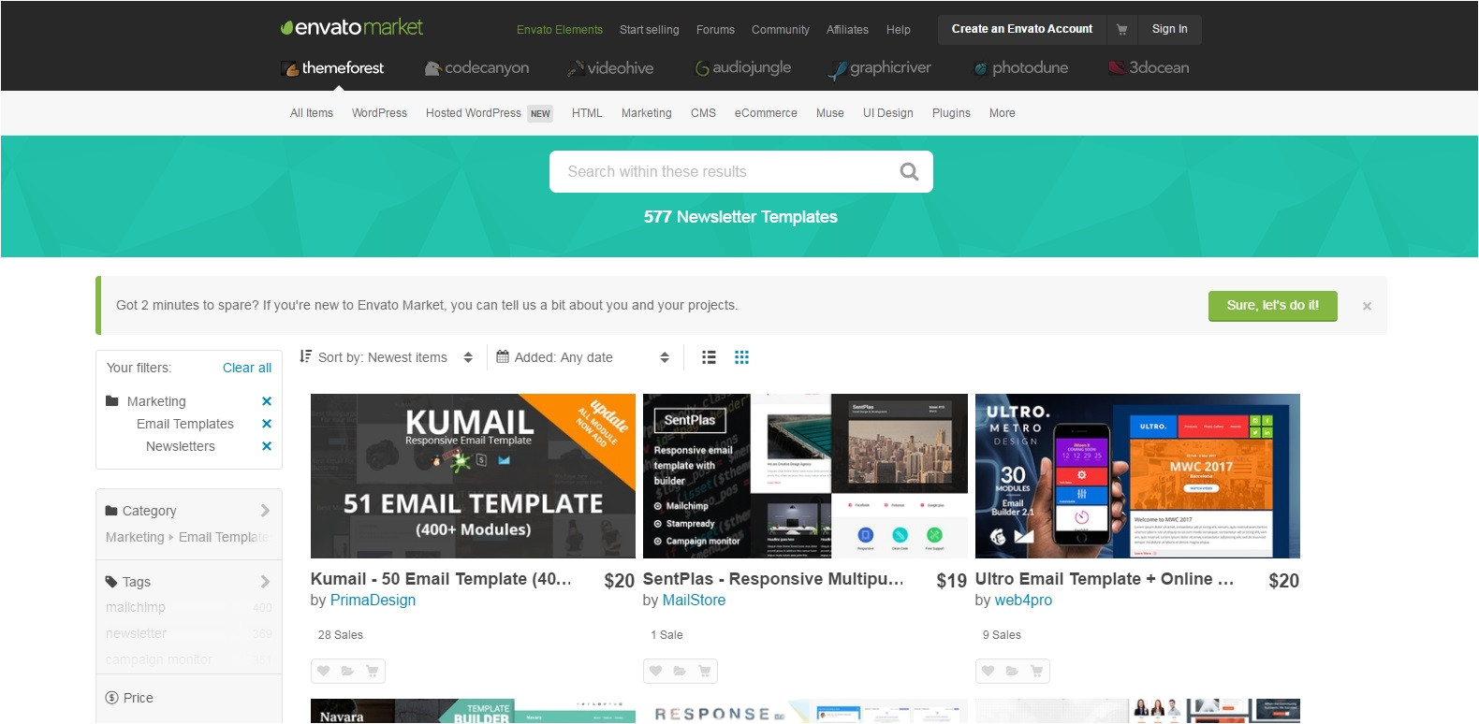Remove the Marketing filter
Image resolution: width=1479 pixels, height=724 pixels.
[x=267, y=401]
